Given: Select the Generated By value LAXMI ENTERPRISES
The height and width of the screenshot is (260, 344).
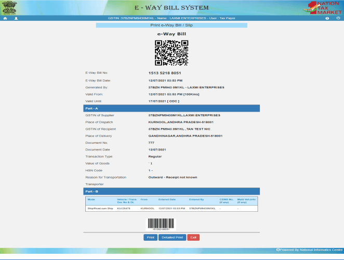Looking at the screenshot, I should coord(186,87).
